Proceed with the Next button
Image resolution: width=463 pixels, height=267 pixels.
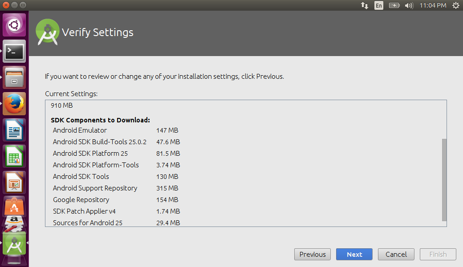coord(354,254)
